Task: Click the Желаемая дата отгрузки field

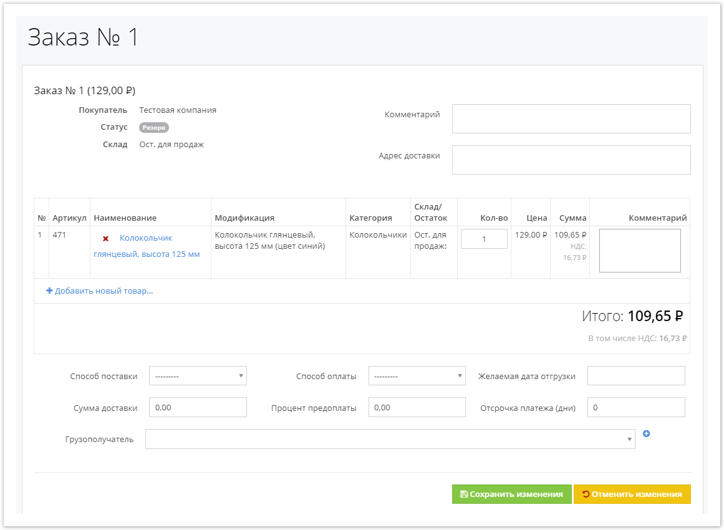Action: pyautogui.click(x=636, y=376)
